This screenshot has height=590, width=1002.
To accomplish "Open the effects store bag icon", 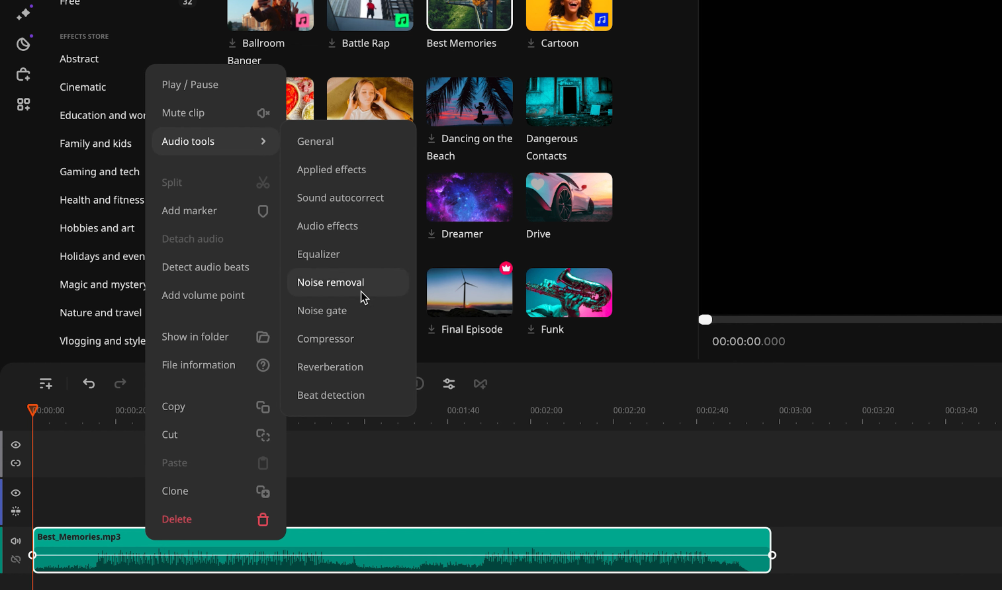I will [23, 74].
